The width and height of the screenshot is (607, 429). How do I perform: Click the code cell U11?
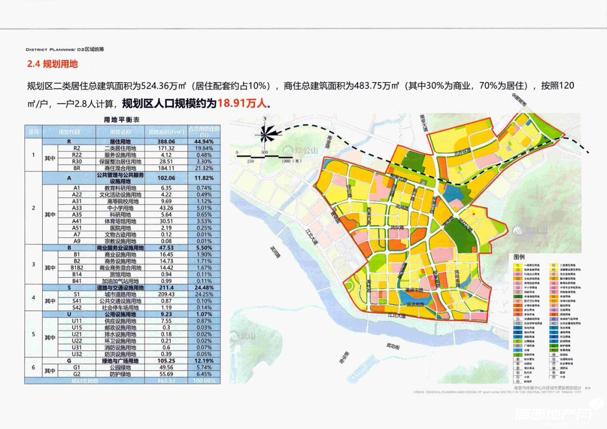(76, 321)
